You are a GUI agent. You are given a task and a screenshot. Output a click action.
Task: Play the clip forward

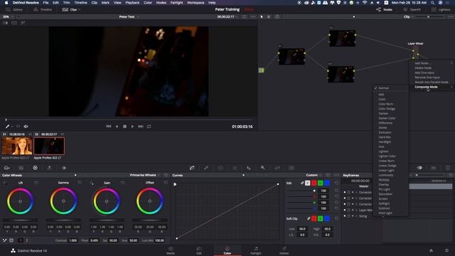pos(133,127)
